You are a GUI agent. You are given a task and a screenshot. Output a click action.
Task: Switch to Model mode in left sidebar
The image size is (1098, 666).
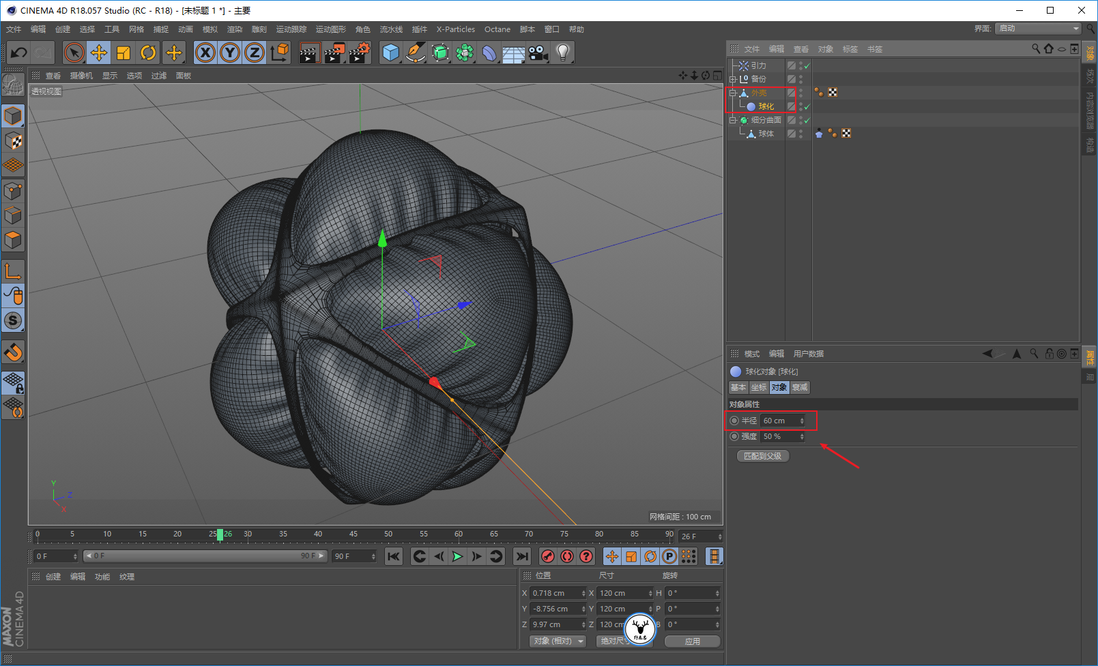coord(13,117)
